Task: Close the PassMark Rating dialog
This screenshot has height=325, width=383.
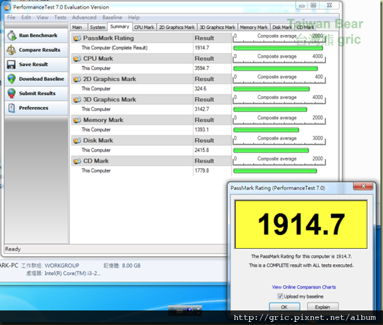Action: pos(363,186)
